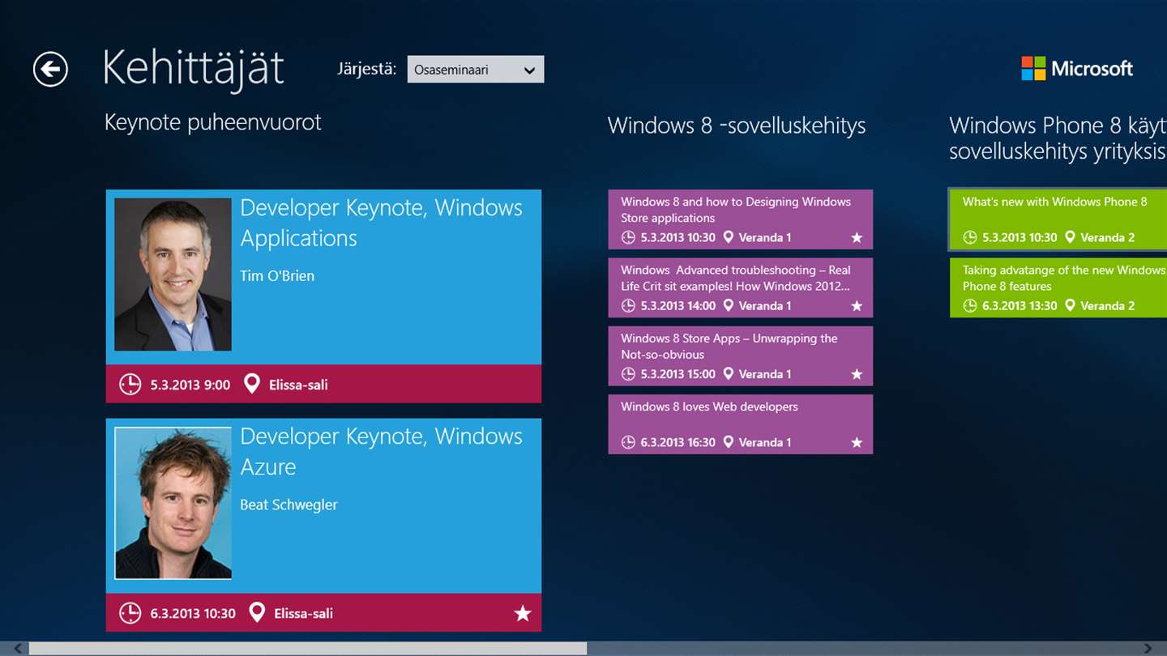The image size is (1167, 656).
Task: Click the location pin on What's new with Windows Phone 8
Action: click(x=1070, y=237)
